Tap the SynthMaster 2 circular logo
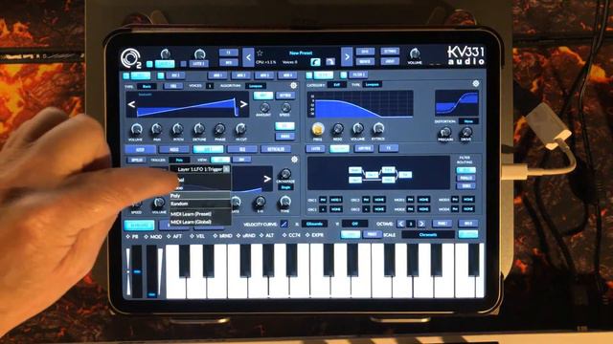 130,58
